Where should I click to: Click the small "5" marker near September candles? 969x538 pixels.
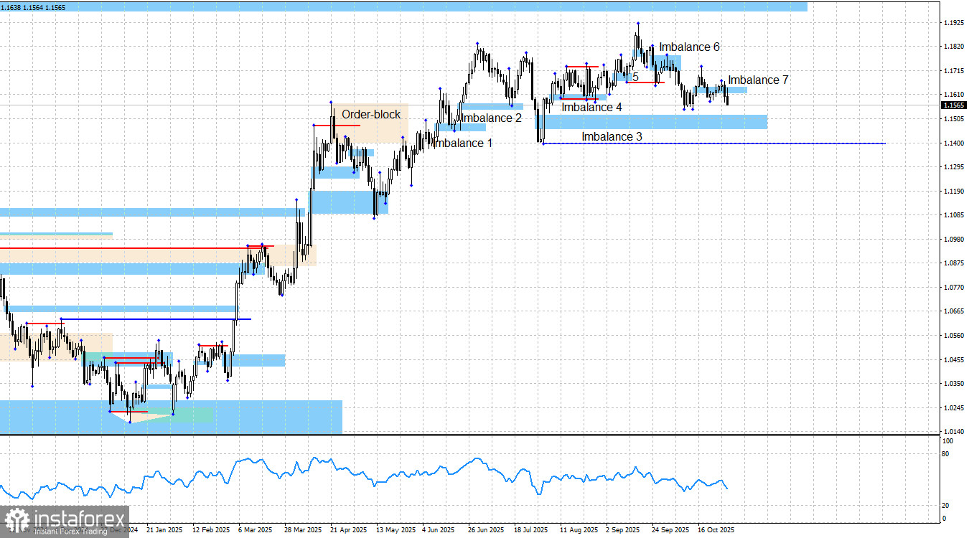tap(636, 77)
